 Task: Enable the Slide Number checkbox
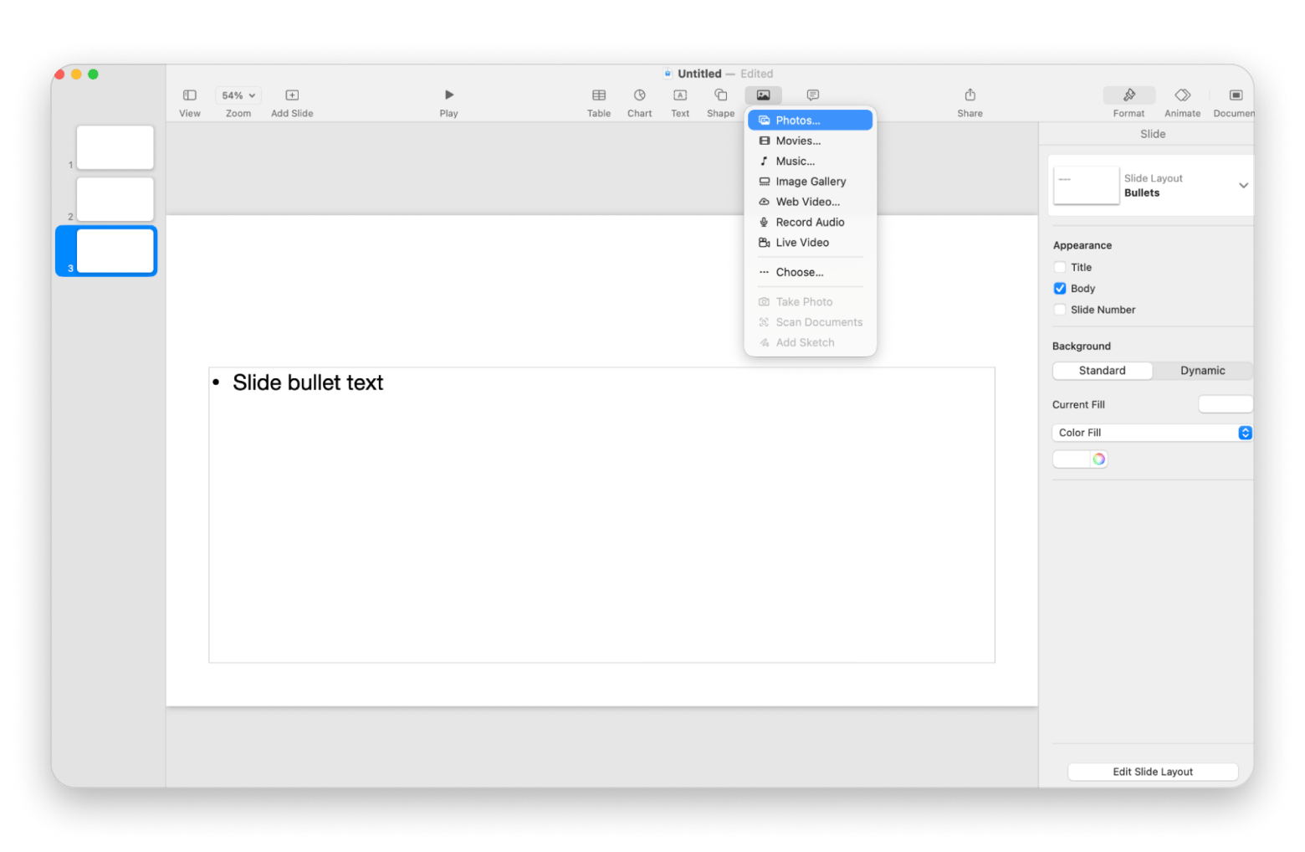click(x=1060, y=310)
